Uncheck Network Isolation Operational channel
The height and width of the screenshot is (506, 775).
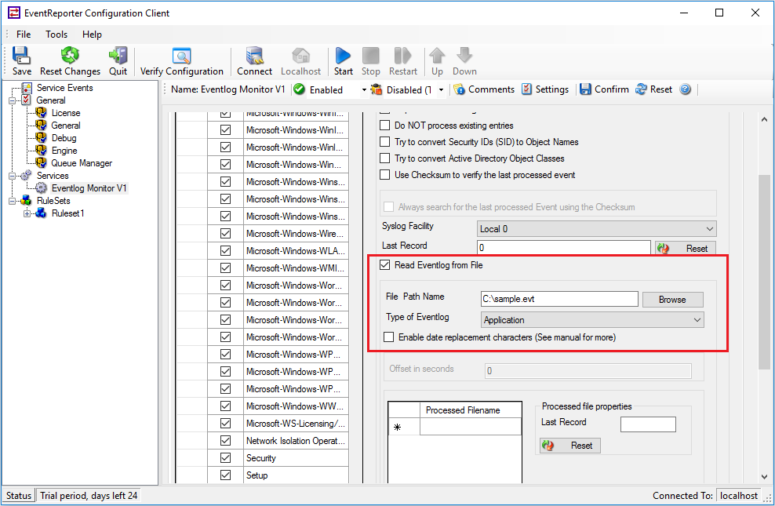click(x=225, y=441)
